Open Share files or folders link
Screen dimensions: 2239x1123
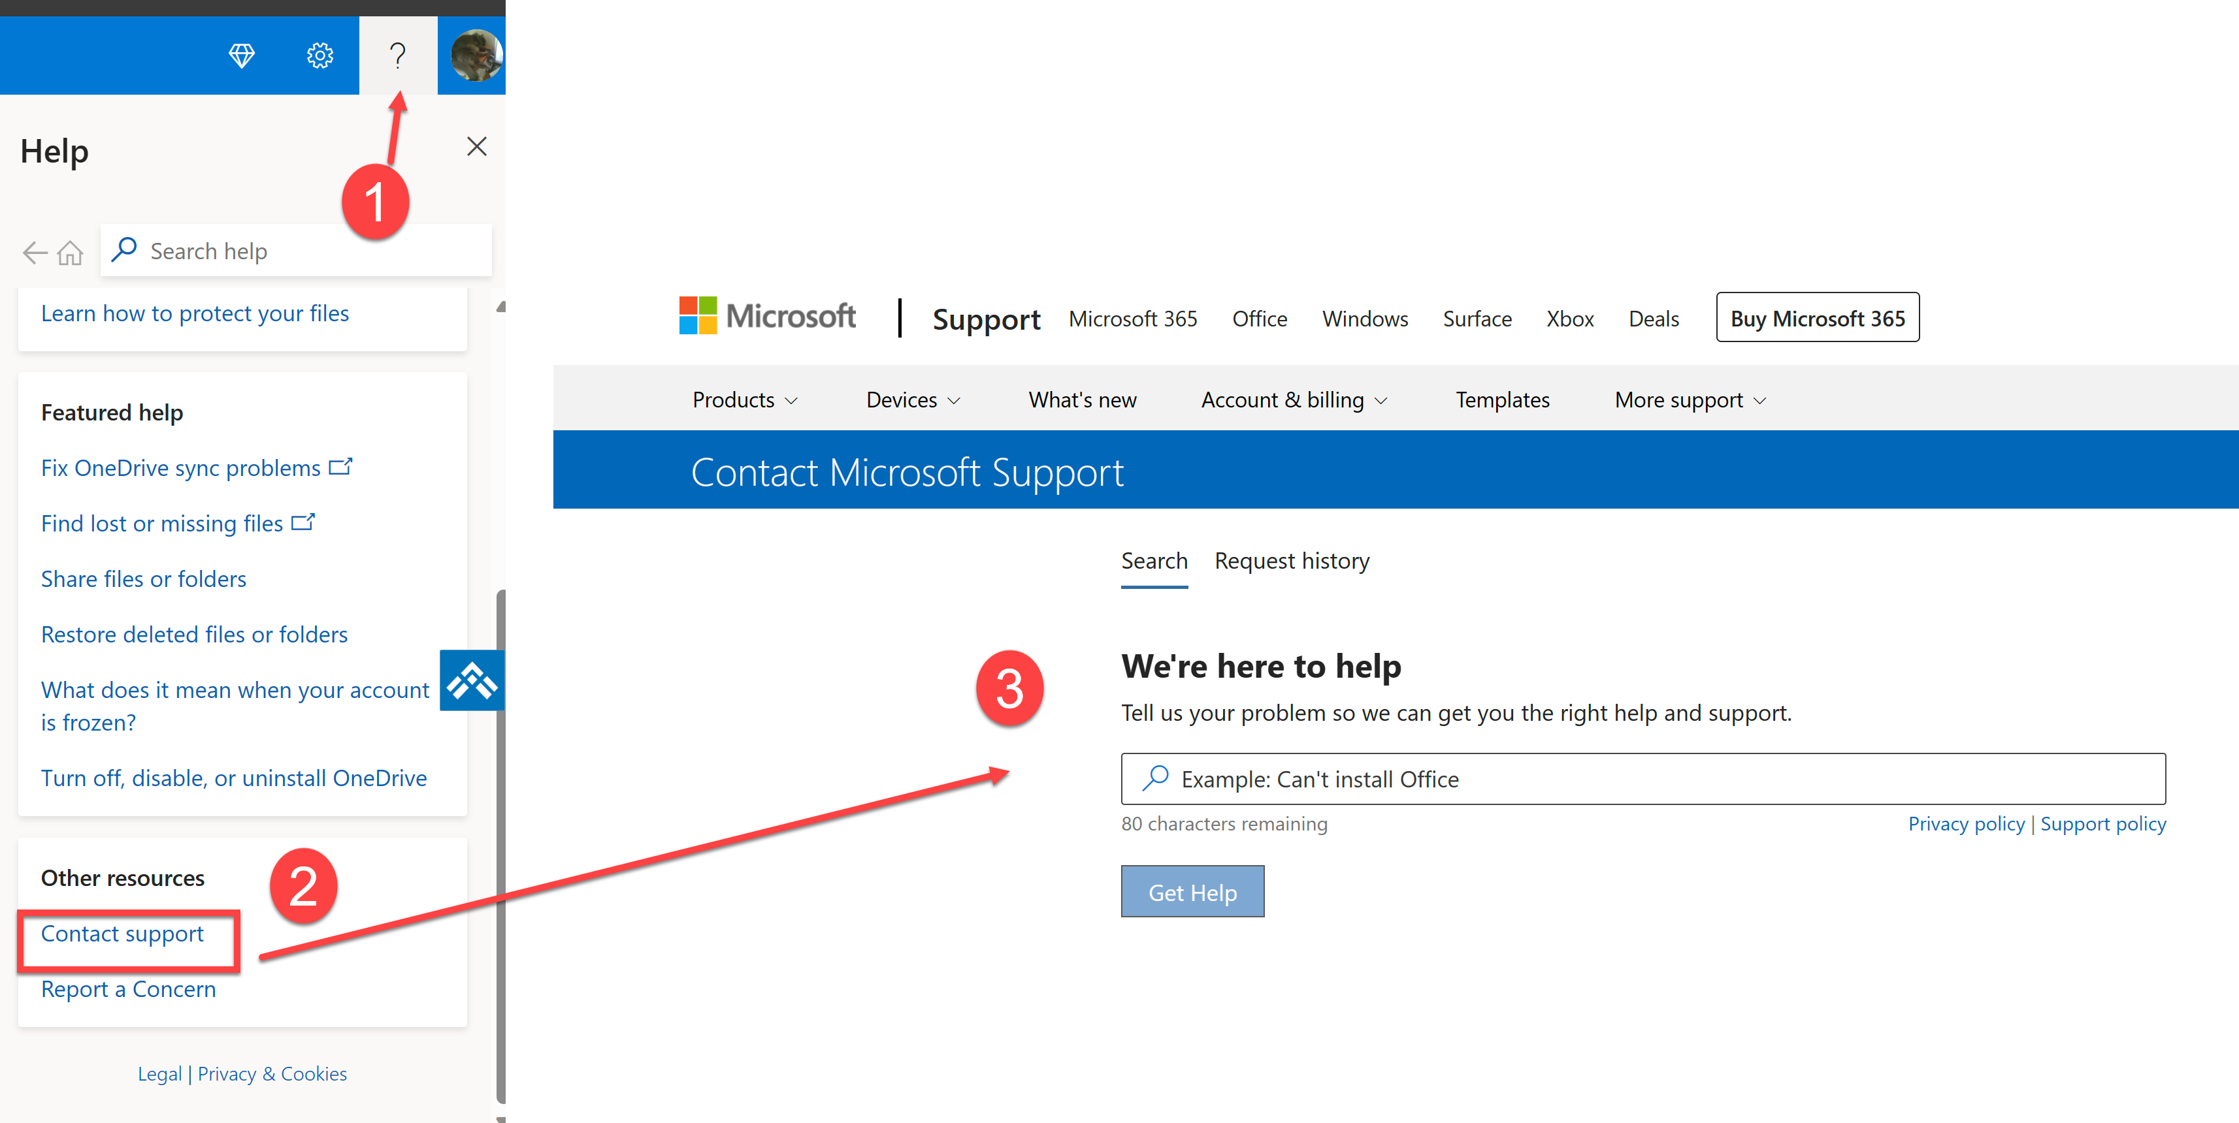click(144, 579)
